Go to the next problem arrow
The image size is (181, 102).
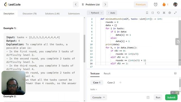click(105, 5)
